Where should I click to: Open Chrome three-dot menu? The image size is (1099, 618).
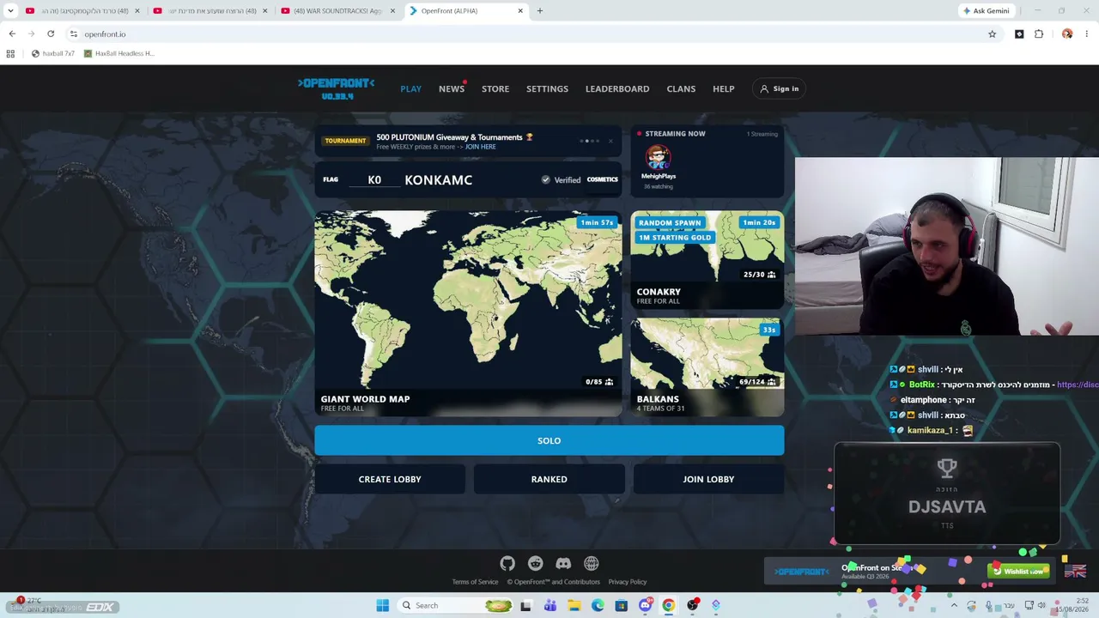coord(1086,33)
